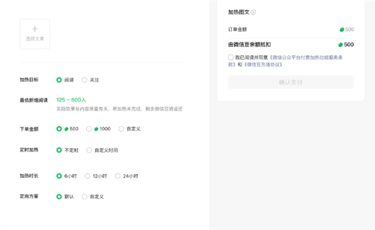Click the bean icon in 由微信豆余额抵扣 row
Viewport: 375px width, 230px height.
coord(341,45)
